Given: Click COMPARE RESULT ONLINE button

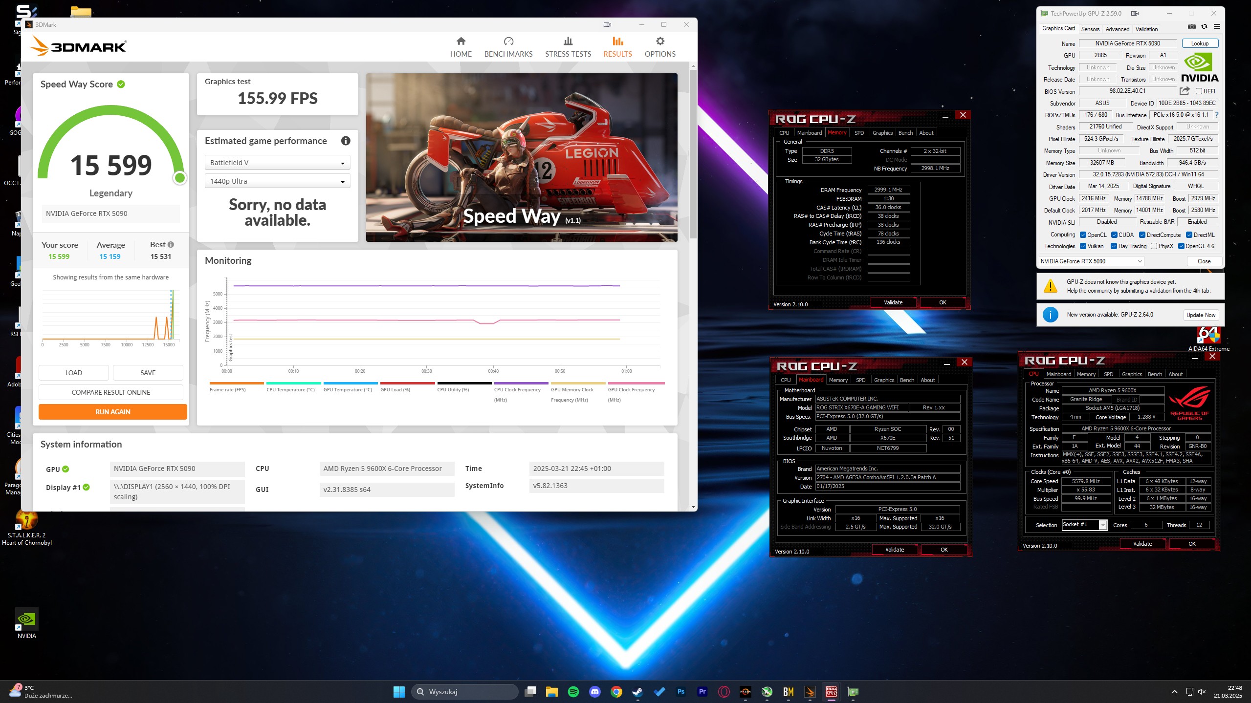Looking at the screenshot, I should click(111, 392).
